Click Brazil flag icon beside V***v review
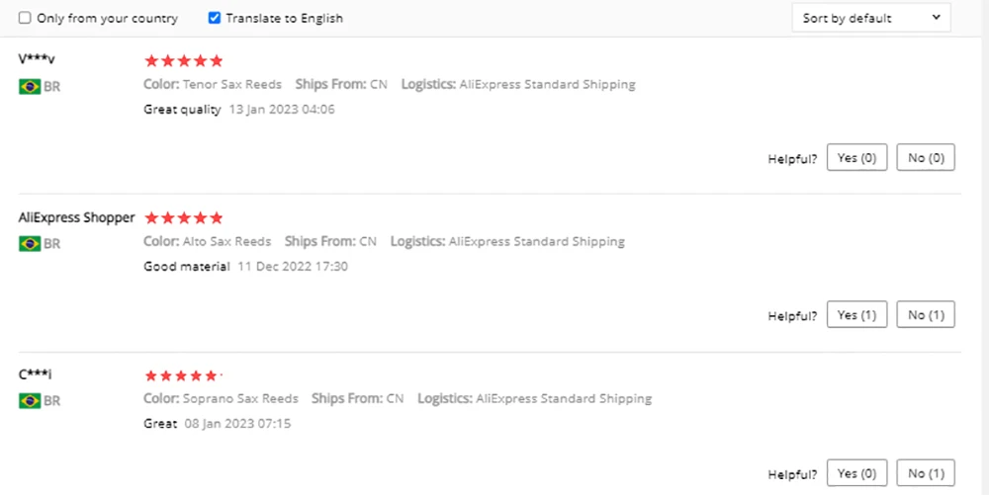This screenshot has width=989, height=495. (30, 87)
